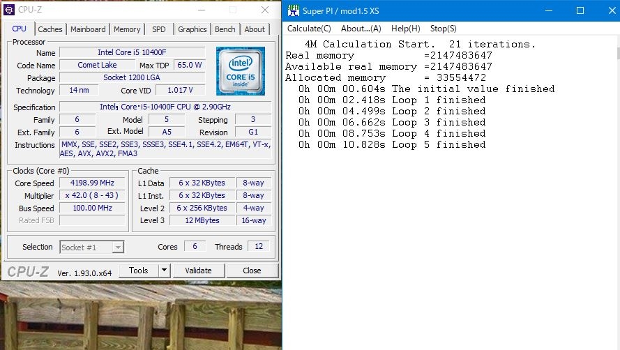
Task: Open the Socket #1 selection combo box
Action: [x=92, y=248]
